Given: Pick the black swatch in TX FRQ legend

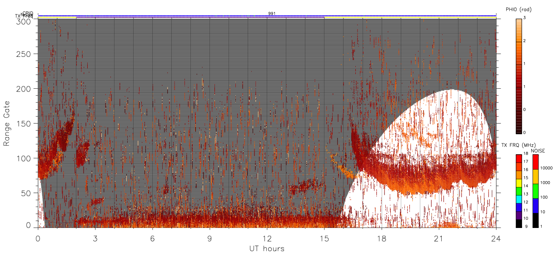Looking at the screenshot, I should (x=519, y=223).
